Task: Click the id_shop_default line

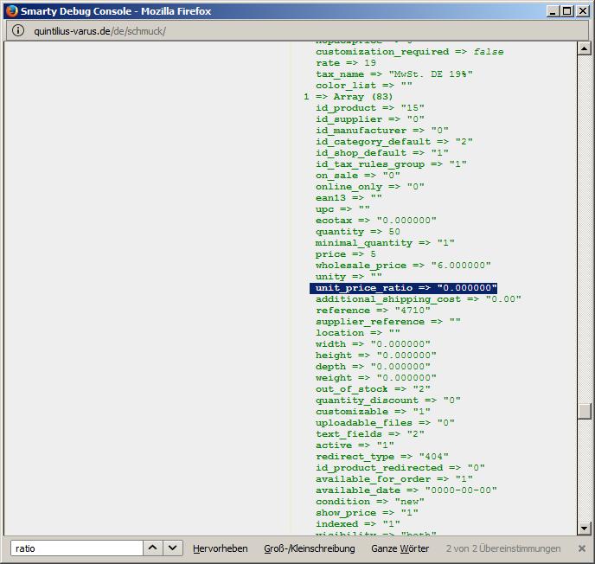Action: [x=382, y=153]
